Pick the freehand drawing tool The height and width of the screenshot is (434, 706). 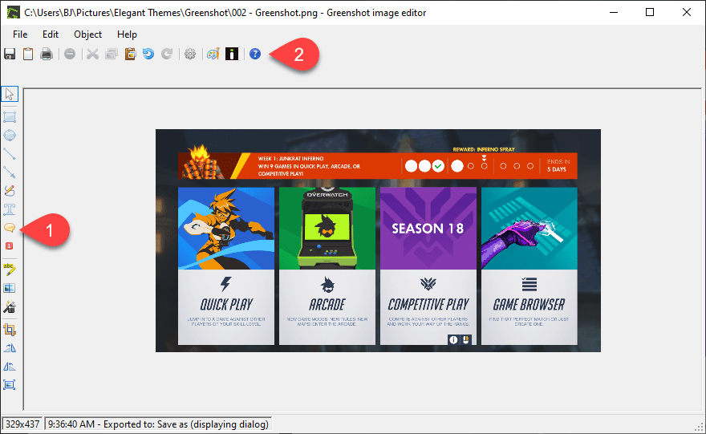pyautogui.click(x=10, y=191)
